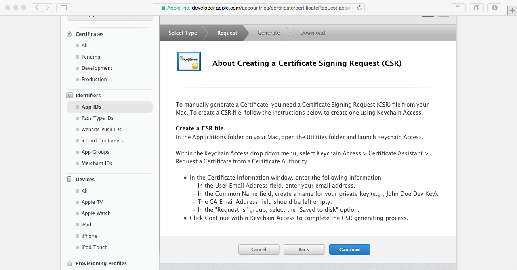Image resolution: width=517 pixels, height=270 pixels.
Task: Open App Groups
Action: [x=95, y=152]
